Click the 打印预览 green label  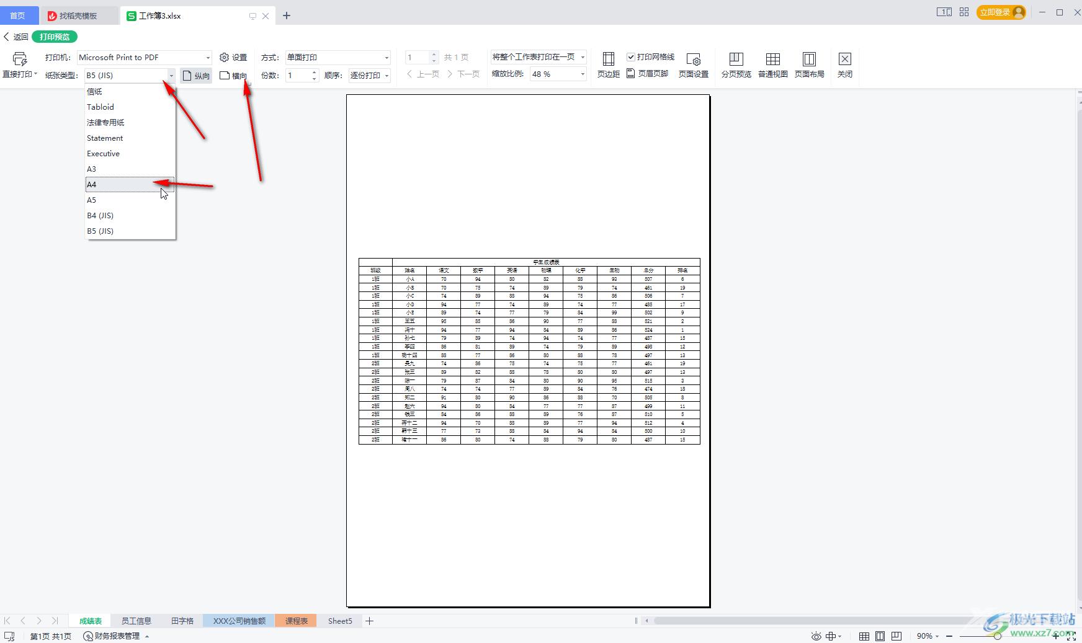(x=55, y=37)
